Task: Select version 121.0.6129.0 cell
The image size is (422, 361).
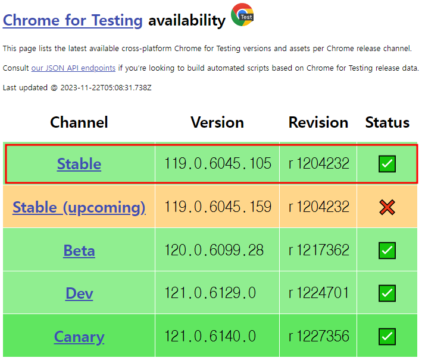Action: 217,293
